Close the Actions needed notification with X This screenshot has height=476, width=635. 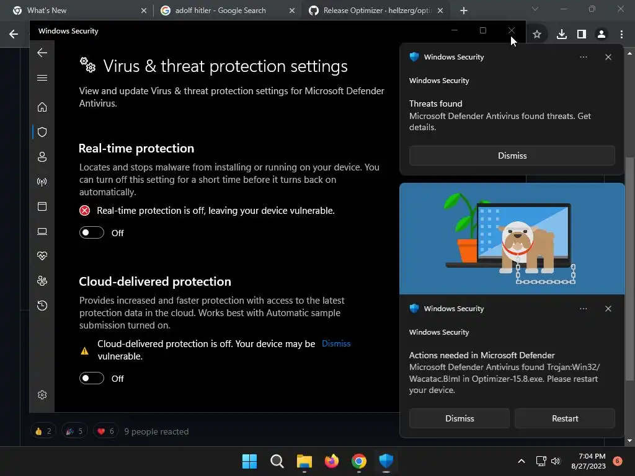[x=608, y=309]
